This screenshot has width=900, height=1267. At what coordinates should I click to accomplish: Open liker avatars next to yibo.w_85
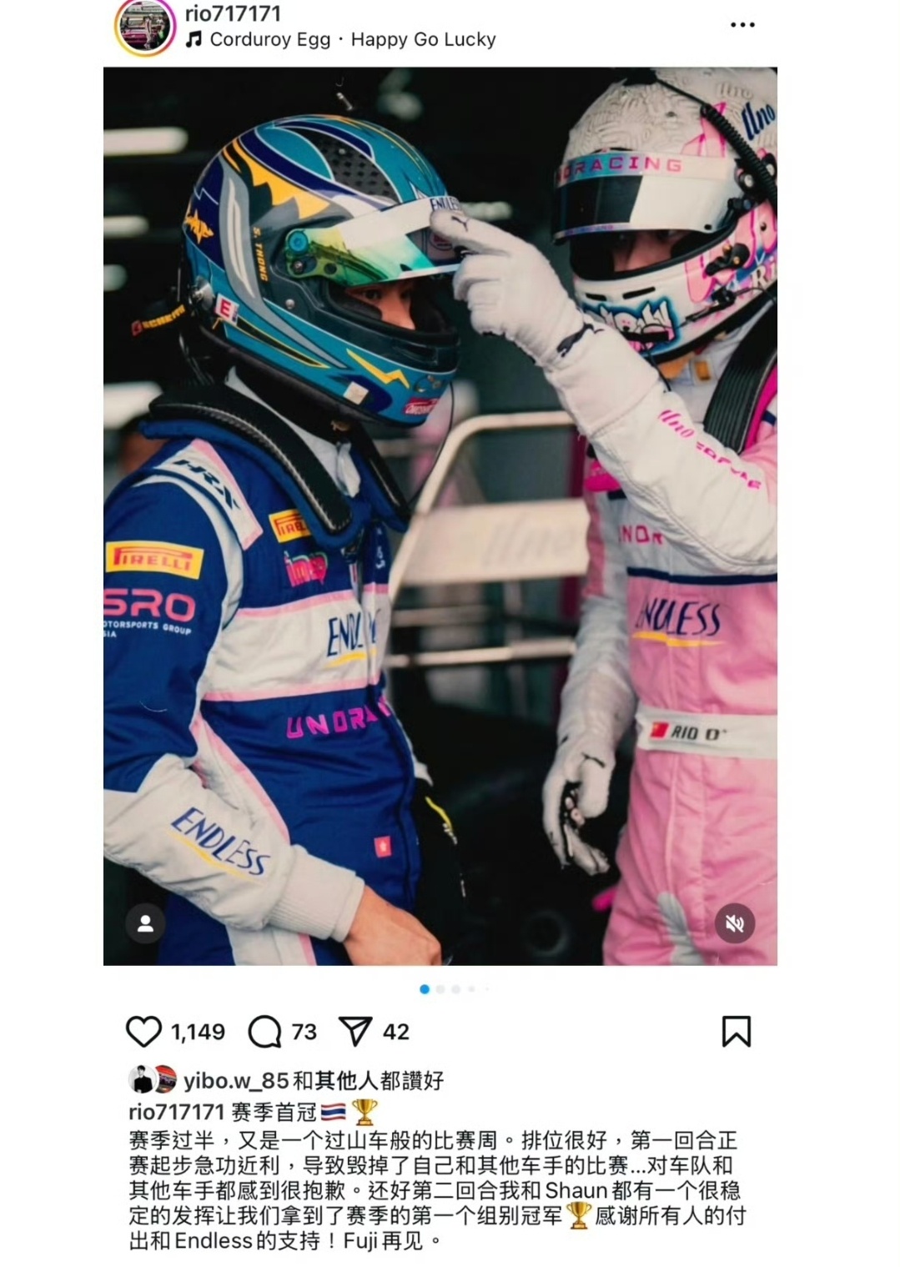click(153, 1079)
